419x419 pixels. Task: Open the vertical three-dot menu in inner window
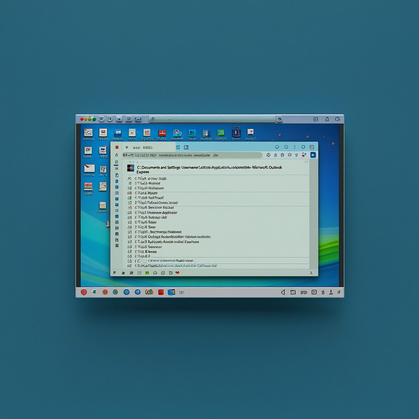coord(295,147)
